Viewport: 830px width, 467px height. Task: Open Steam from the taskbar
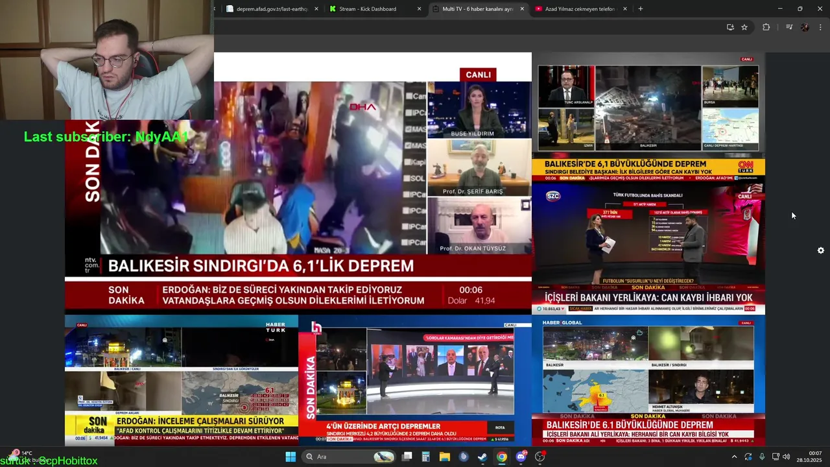[482, 457]
